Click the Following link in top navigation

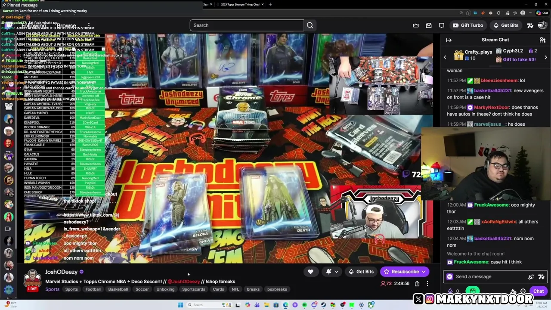click(x=34, y=25)
